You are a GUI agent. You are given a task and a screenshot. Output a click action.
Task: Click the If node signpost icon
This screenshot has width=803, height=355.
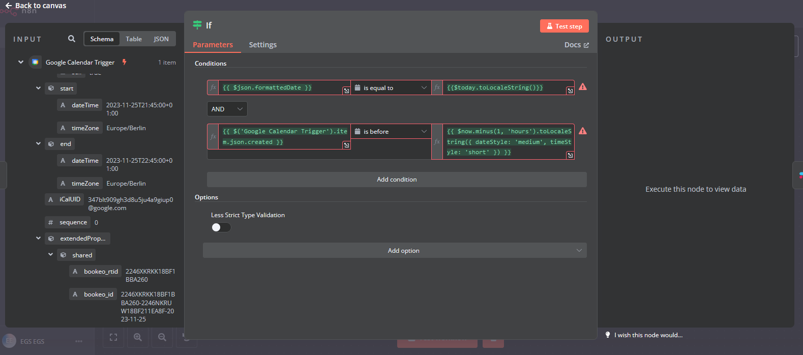click(197, 25)
